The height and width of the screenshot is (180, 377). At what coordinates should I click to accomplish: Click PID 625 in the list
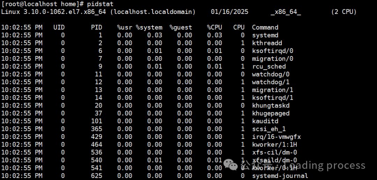(96, 176)
